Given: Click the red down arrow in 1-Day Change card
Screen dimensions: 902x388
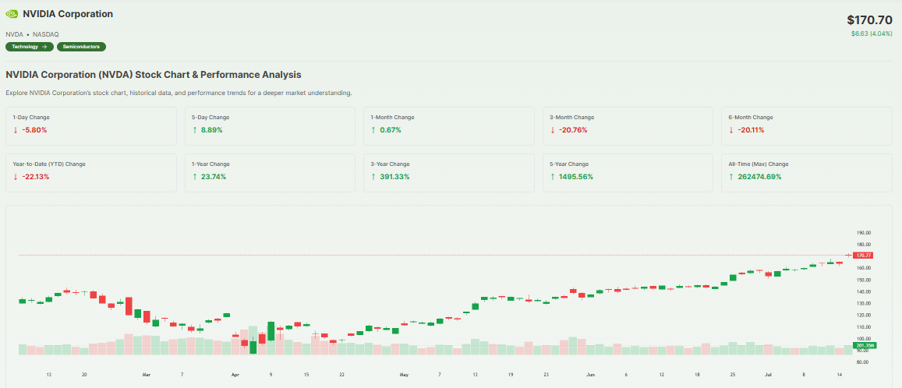Looking at the screenshot, I should pos(15,130).
